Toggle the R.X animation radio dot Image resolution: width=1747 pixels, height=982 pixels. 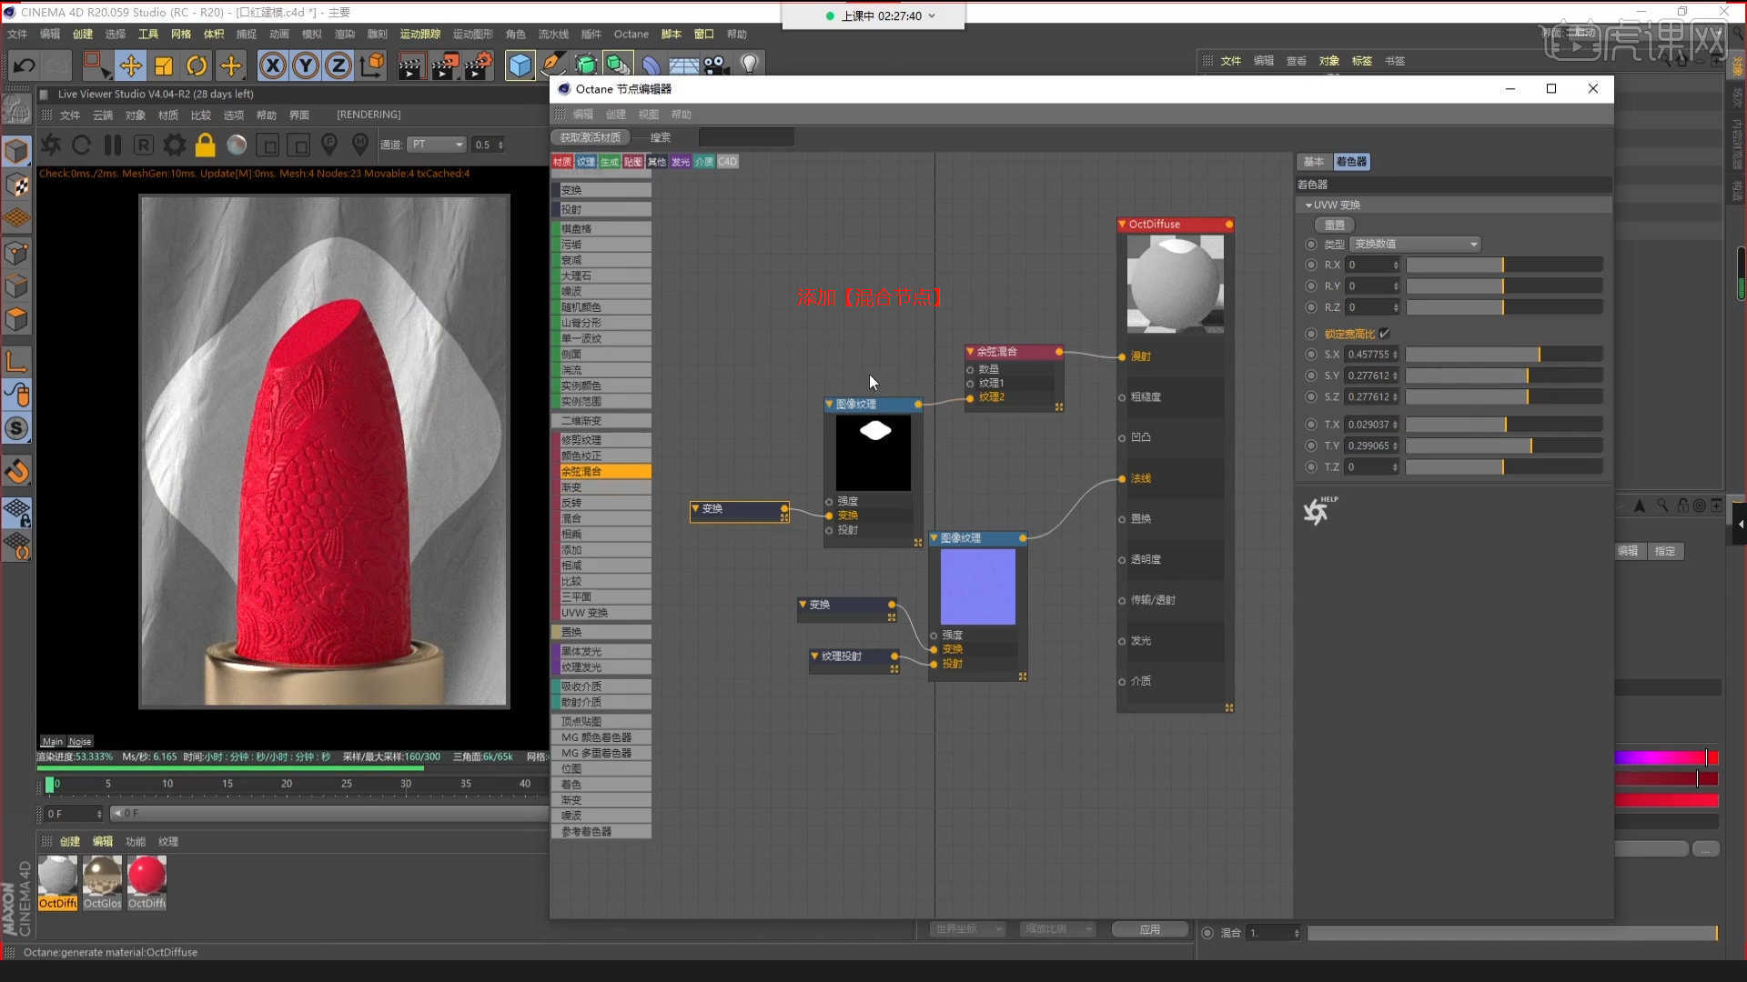pos(1311,265)
